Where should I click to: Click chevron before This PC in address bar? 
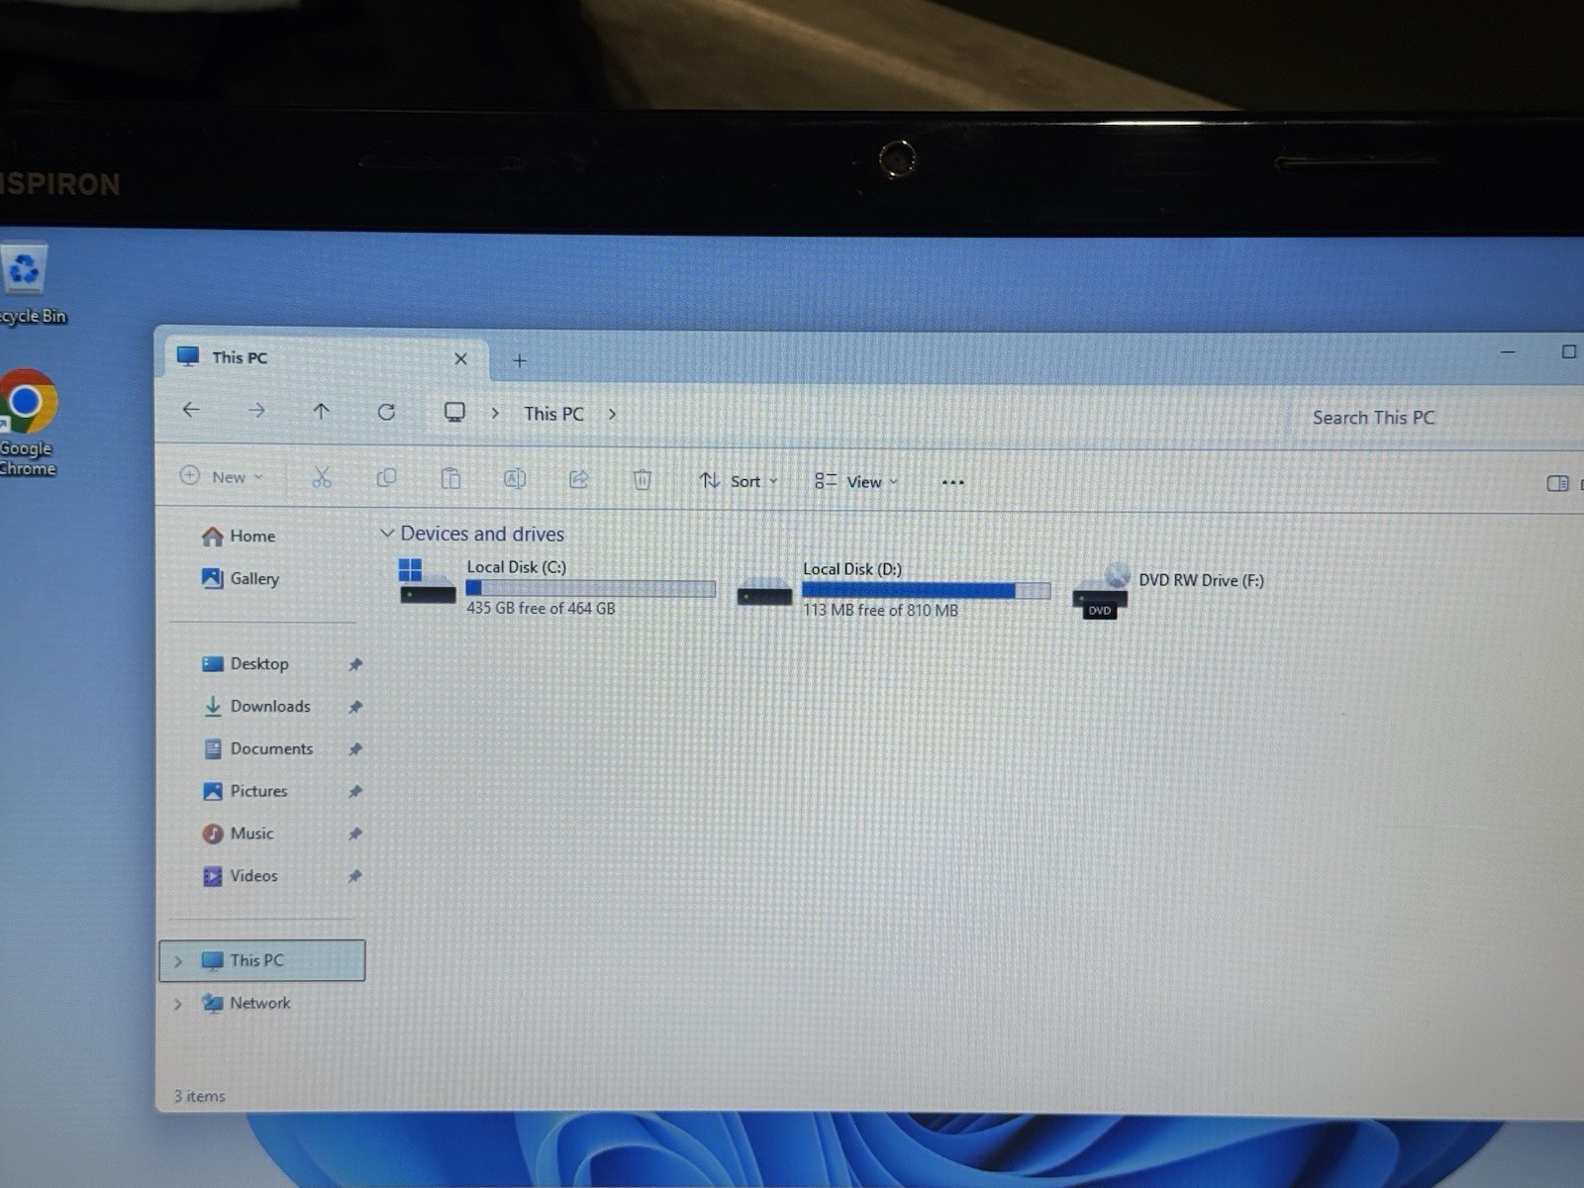point(495,414)
